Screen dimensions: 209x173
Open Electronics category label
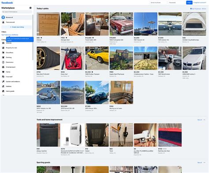pyautogui.click(x=10, y=62)
